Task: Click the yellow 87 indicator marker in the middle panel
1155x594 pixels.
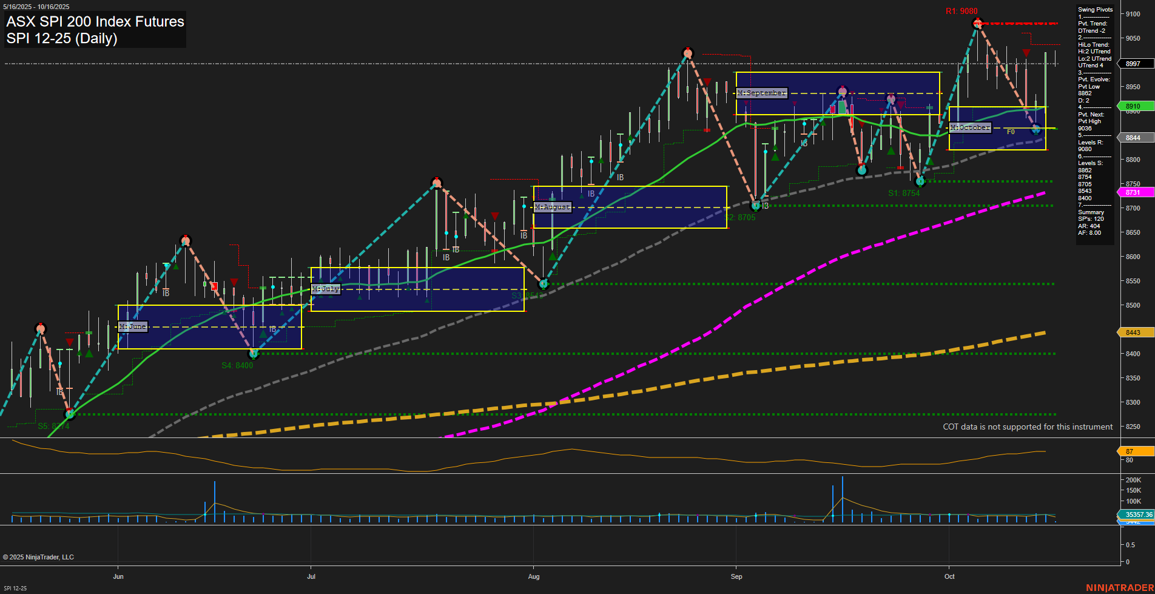Action: click(1134, 451)
